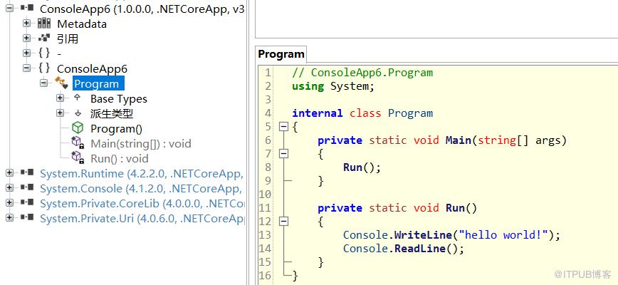The width and height of the screenshot is (618, 285).
Task: Expand the System.Runtime assembly
Action: (9, 172)
